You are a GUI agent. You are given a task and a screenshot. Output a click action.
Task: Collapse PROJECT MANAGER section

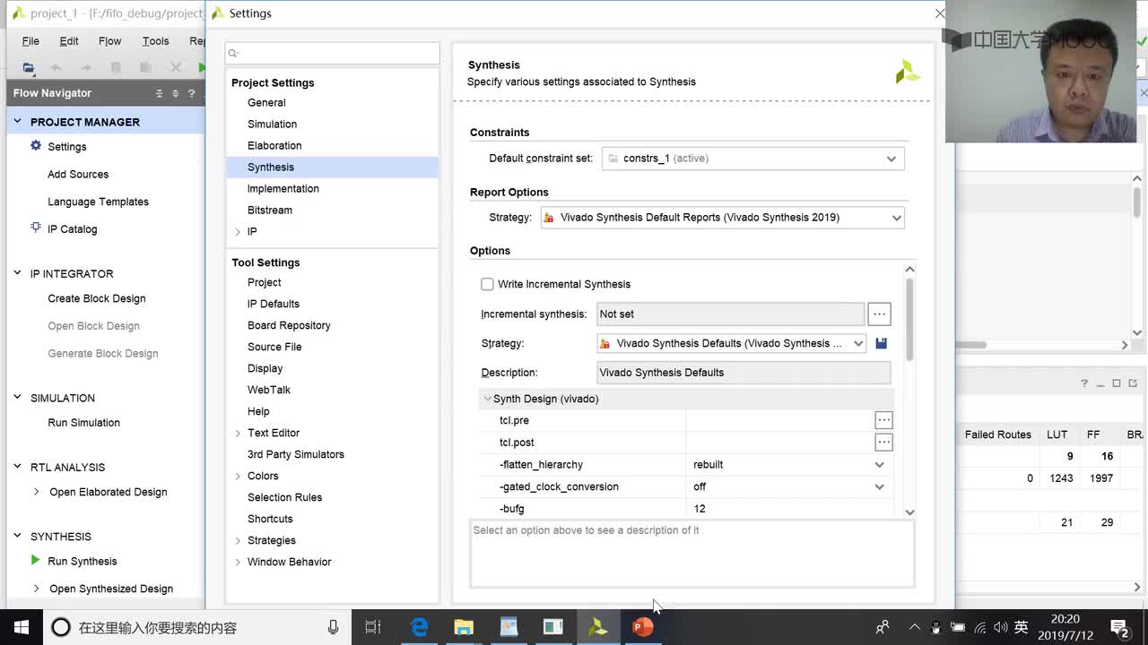(x=17, y=121)
